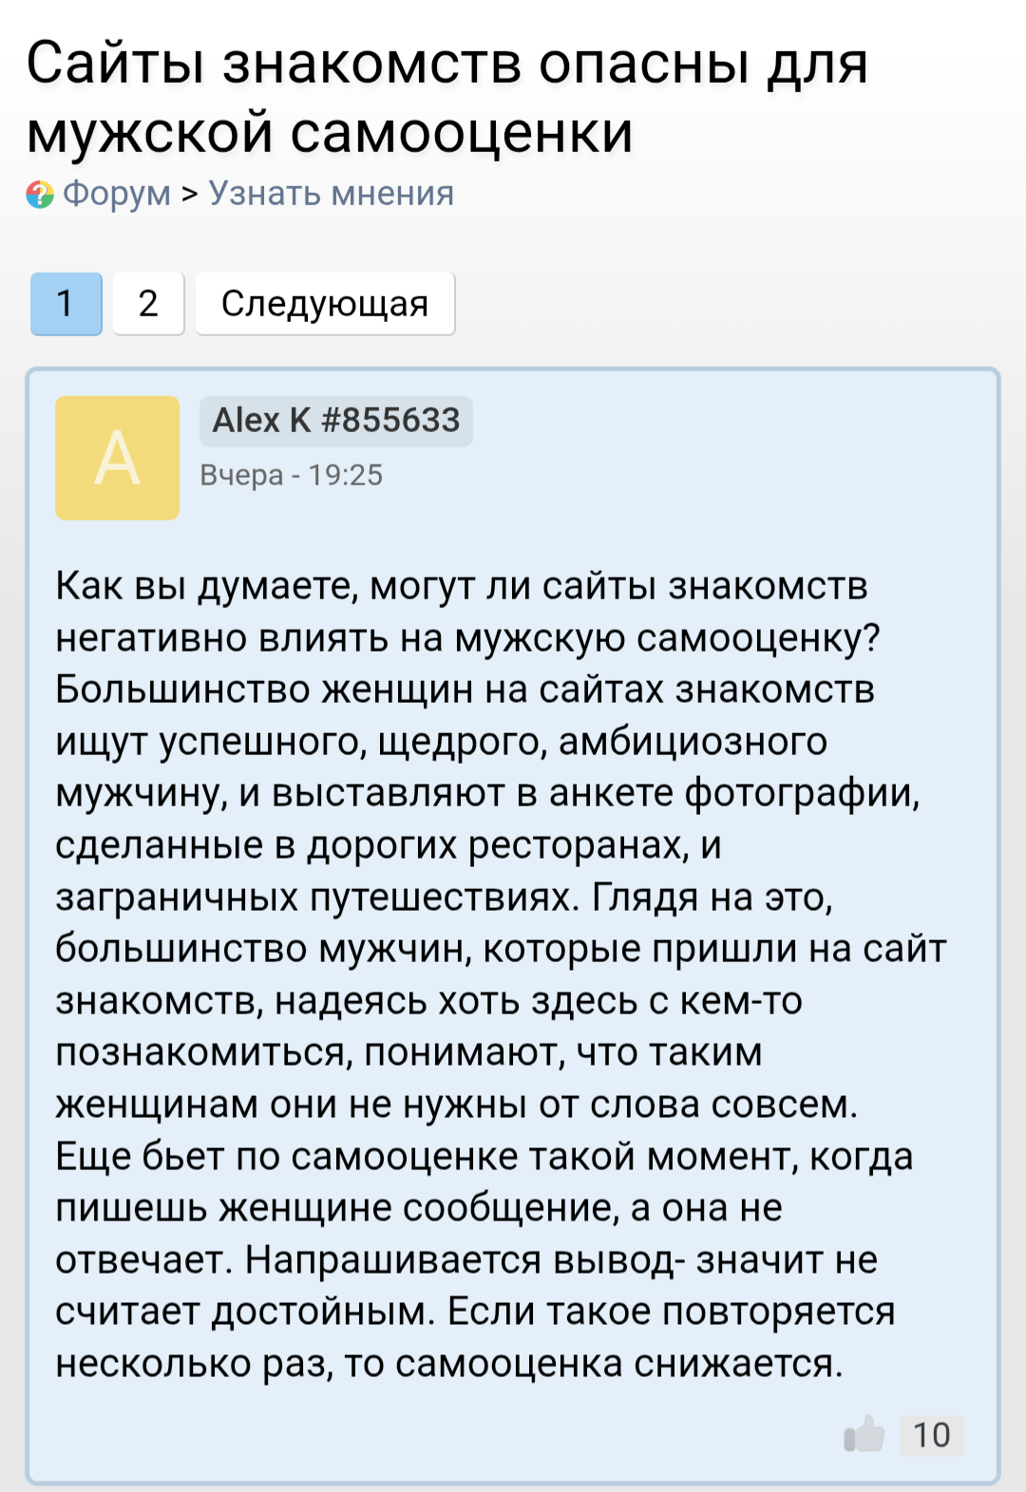
Task: Select page 1 in pagination
Action: coord(66,304)
